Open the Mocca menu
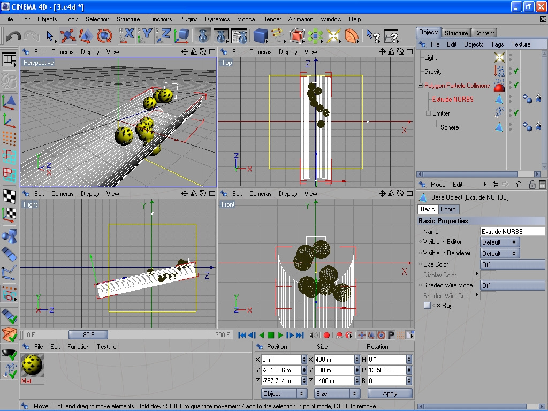The width and height of the screenshot is (548, 411). point(246,19)
